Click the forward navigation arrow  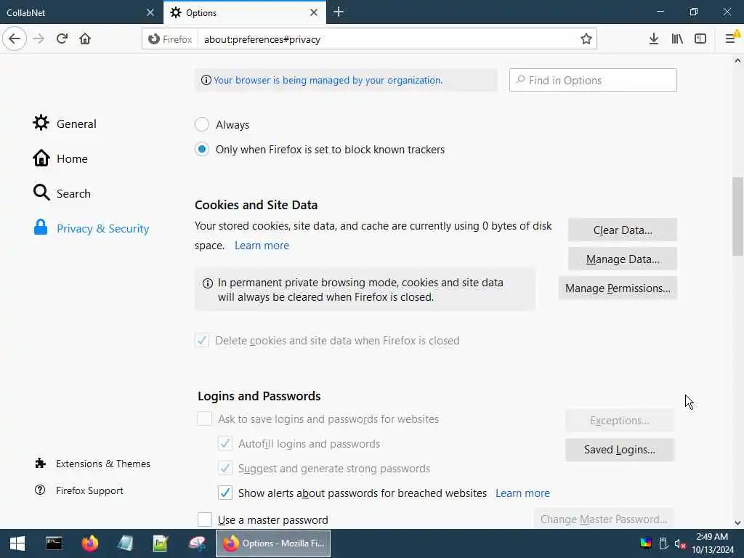point(39,39)
